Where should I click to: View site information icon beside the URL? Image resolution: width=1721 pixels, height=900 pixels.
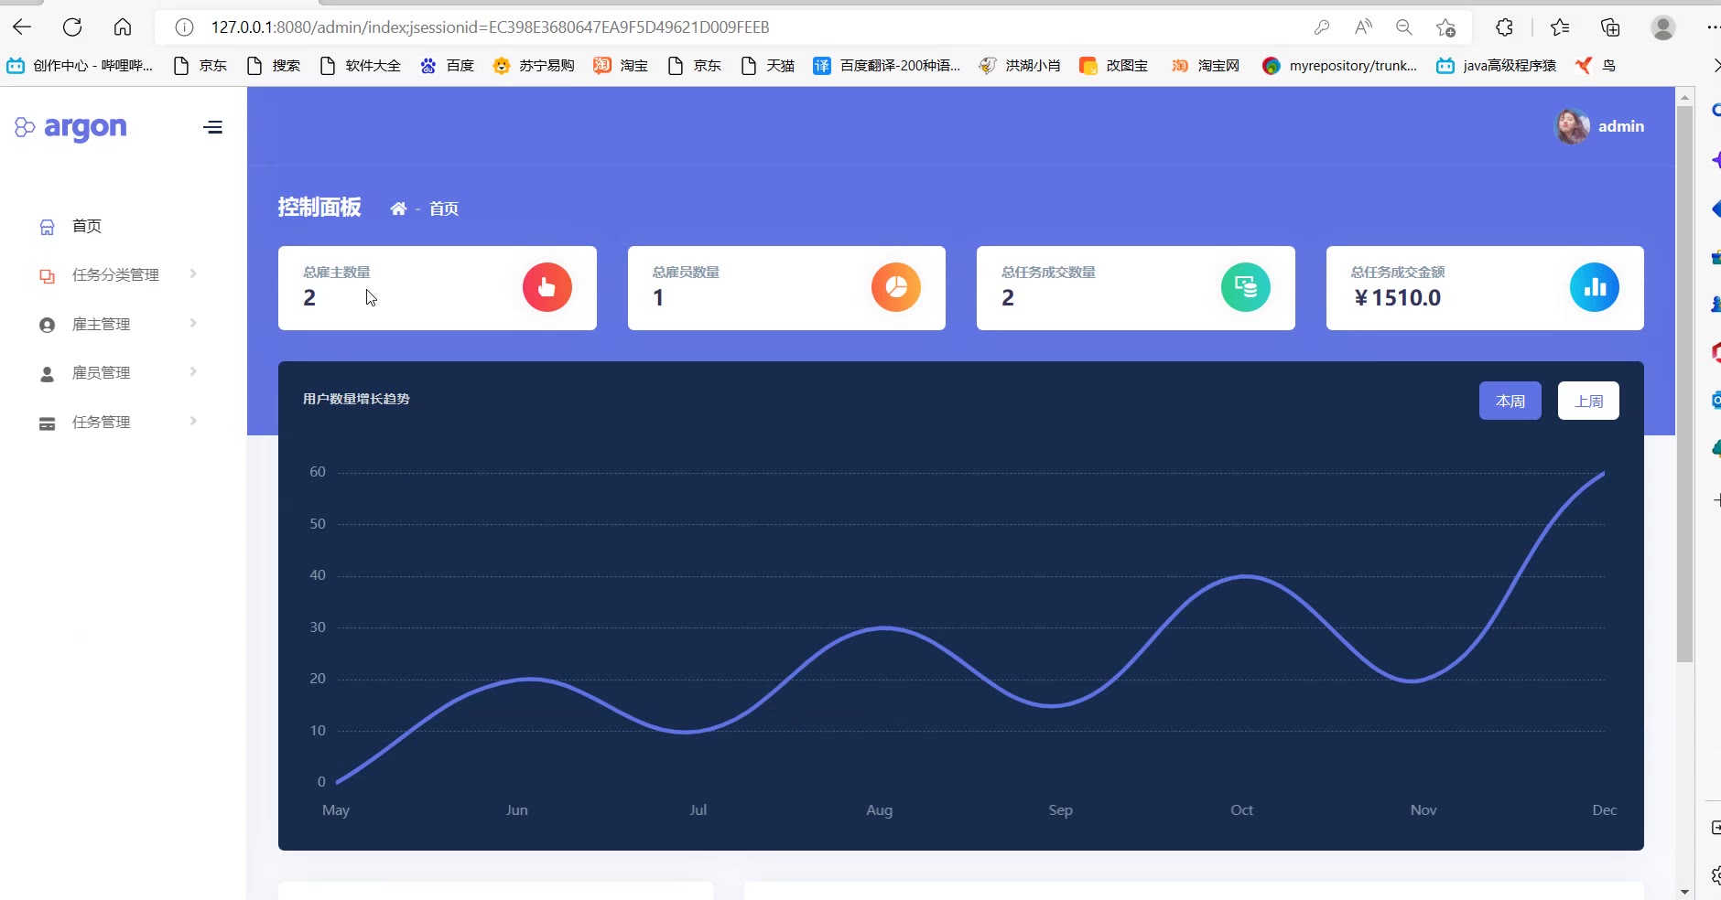pyautogui.click(x=184, y=27)
